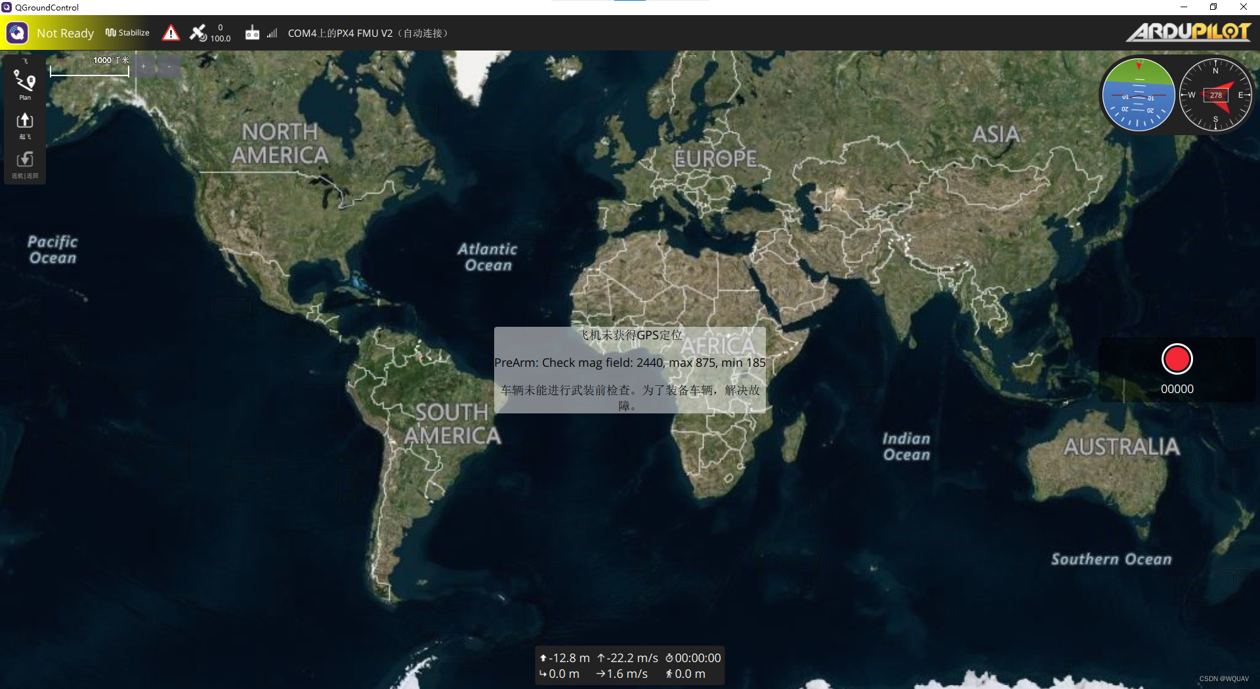Show telemetry signal strength bars

coord(272,33)
